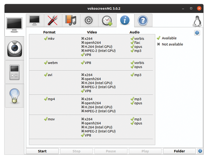Open the crossed-out microphone audio tab
Screen dimensions: 208x159
click(x=53, y=20)
